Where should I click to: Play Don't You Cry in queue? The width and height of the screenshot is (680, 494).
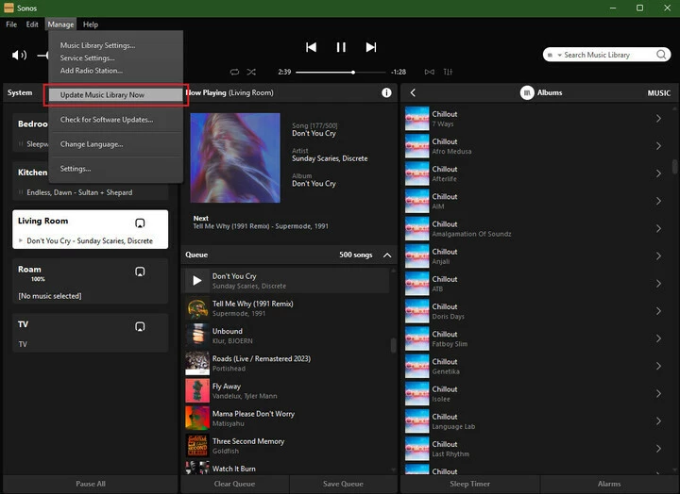(x=196, y=281)
